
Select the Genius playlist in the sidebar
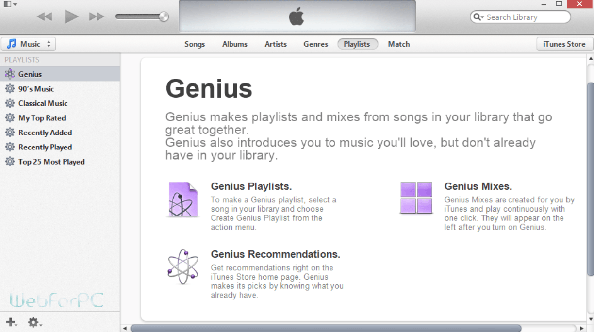point(30,74)
